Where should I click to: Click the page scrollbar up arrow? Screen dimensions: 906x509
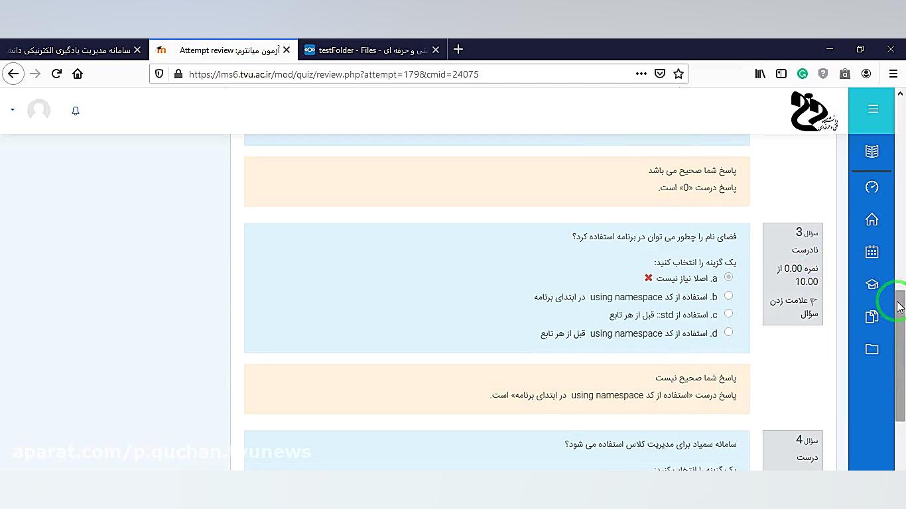[900, 93]
